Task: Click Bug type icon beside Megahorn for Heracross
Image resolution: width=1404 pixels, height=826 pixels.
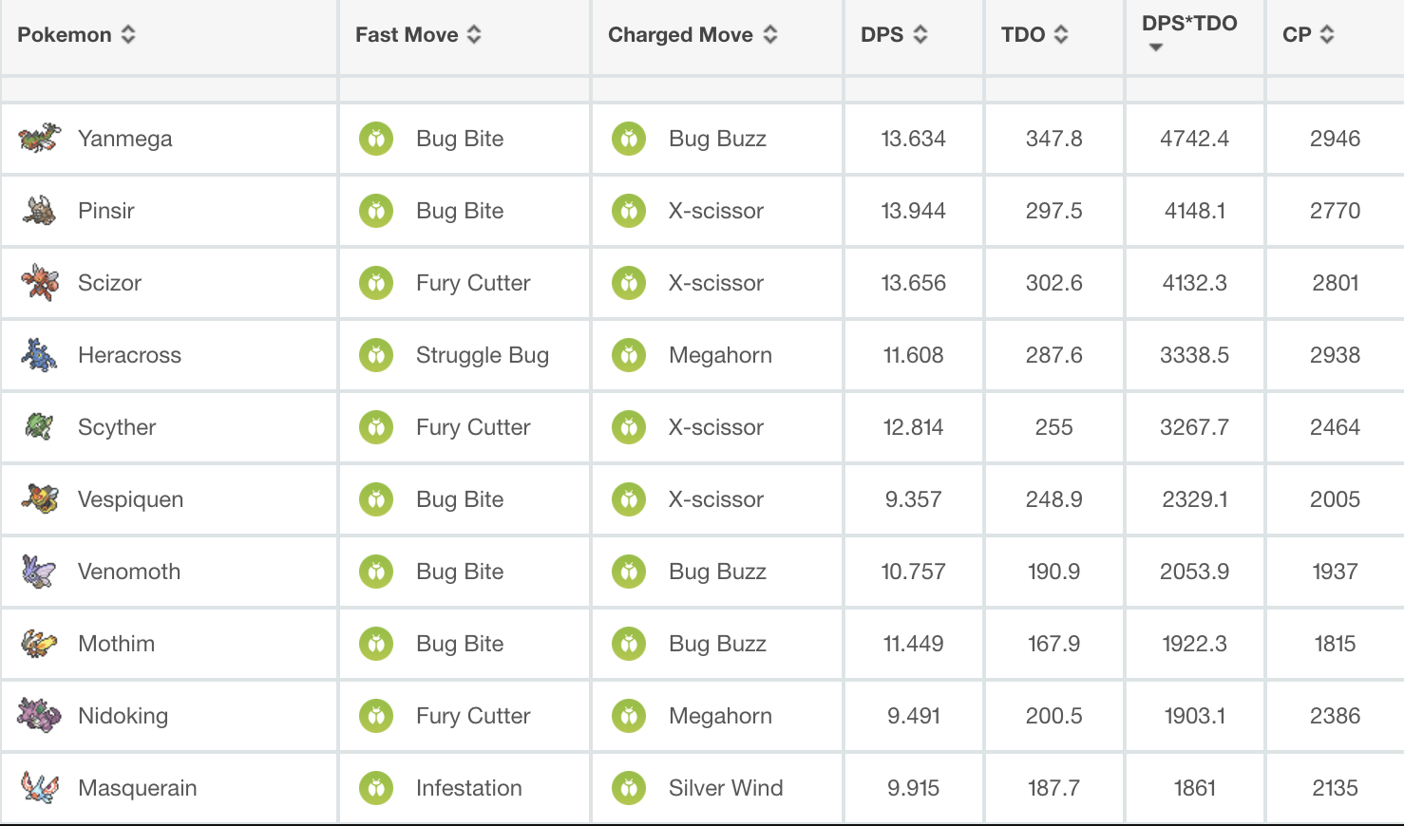Action: (629, 355)
